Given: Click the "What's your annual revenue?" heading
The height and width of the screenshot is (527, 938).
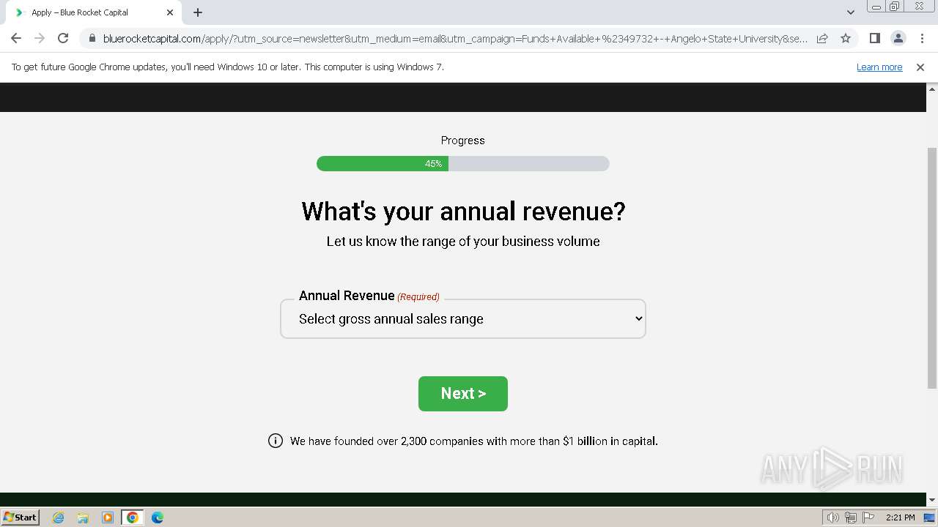Looking at the screenshot, I should 463,212.
